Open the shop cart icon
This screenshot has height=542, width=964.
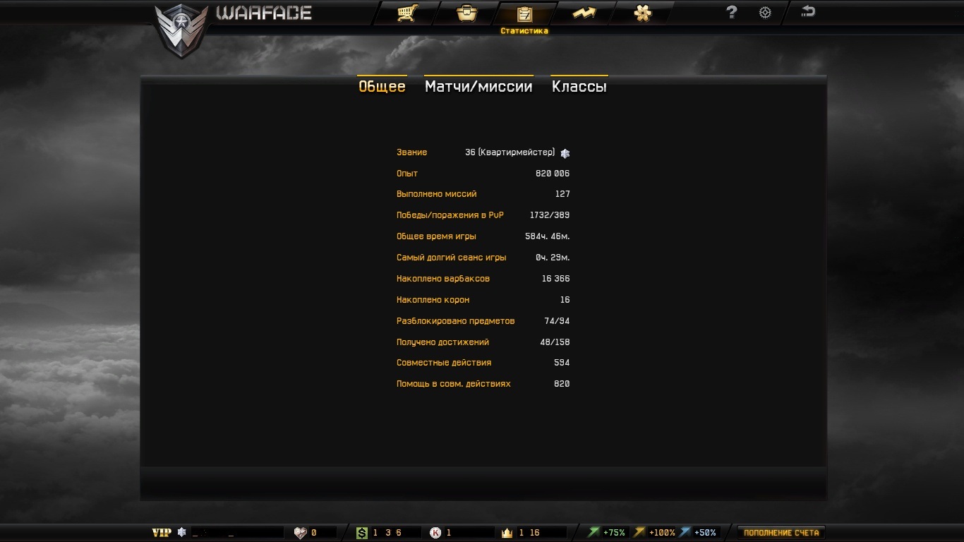click(407, 13)
